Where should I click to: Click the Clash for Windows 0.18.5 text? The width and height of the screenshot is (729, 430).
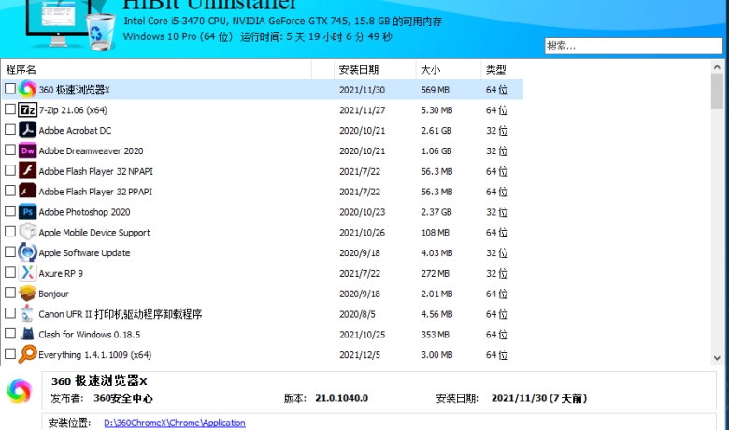90,335
